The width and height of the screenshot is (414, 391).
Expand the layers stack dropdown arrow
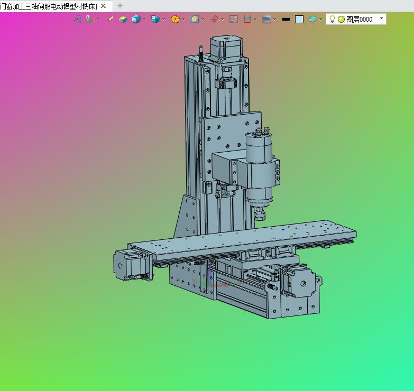click(x=320, y=20)
